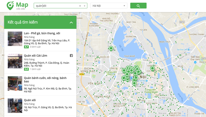
Task: Click the green magnifier search button
Action: coord(138,6)
